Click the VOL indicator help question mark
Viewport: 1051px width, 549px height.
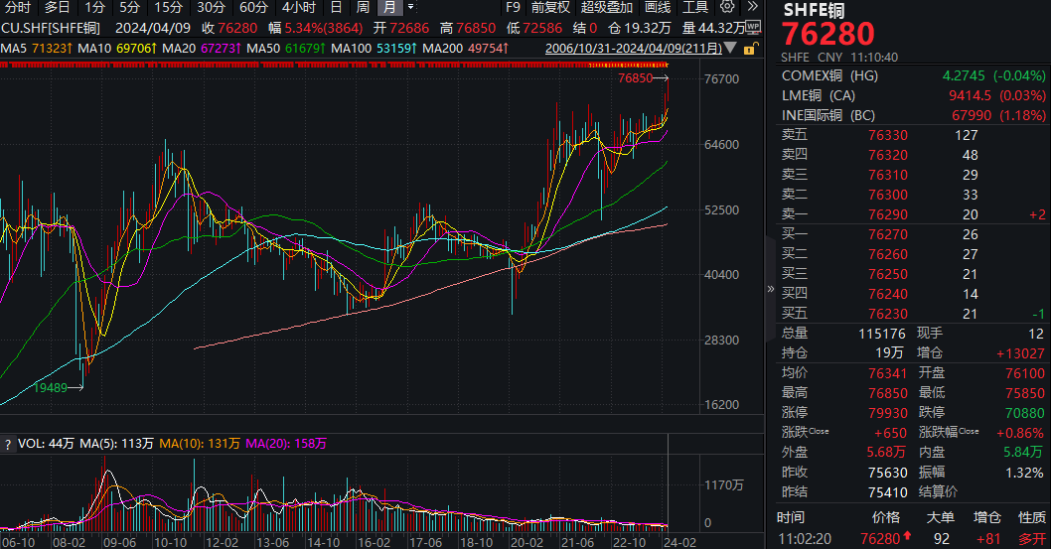point(8,444)
